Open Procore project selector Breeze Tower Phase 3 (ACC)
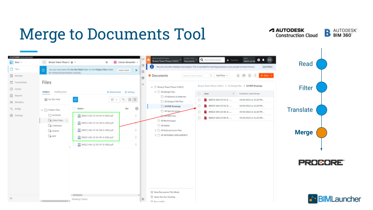Image resolution: width=373 pixels, height=210 pixels. coord(167,60)
